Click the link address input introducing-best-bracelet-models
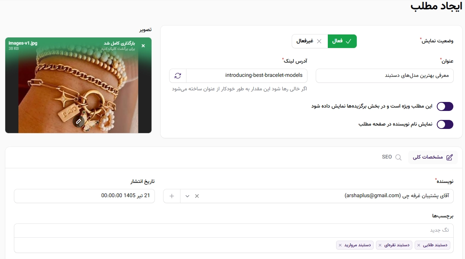This screenshot has height=259, width=465. 247,75
